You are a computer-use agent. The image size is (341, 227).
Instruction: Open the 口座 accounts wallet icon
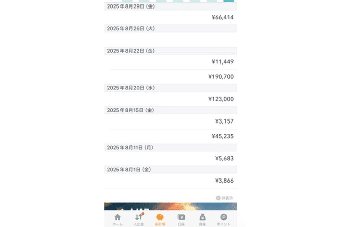(x=181, y=217)
